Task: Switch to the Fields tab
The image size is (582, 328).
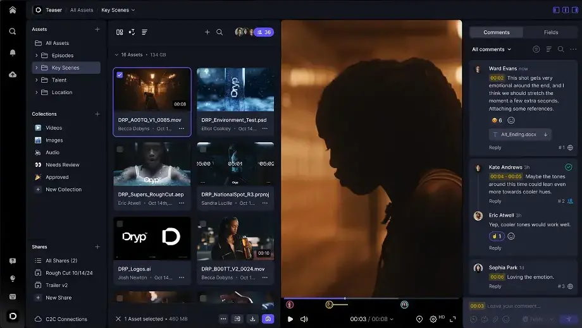Action: click(x=551, y=32)
